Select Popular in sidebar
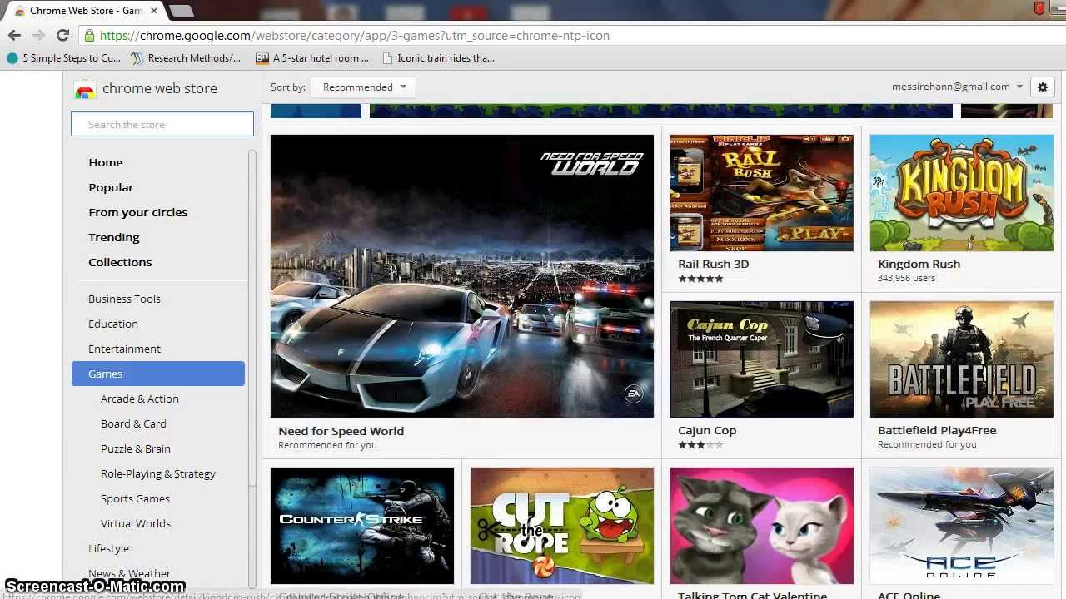This screenshot has height=599, width=1066. [x=111, y=187]
